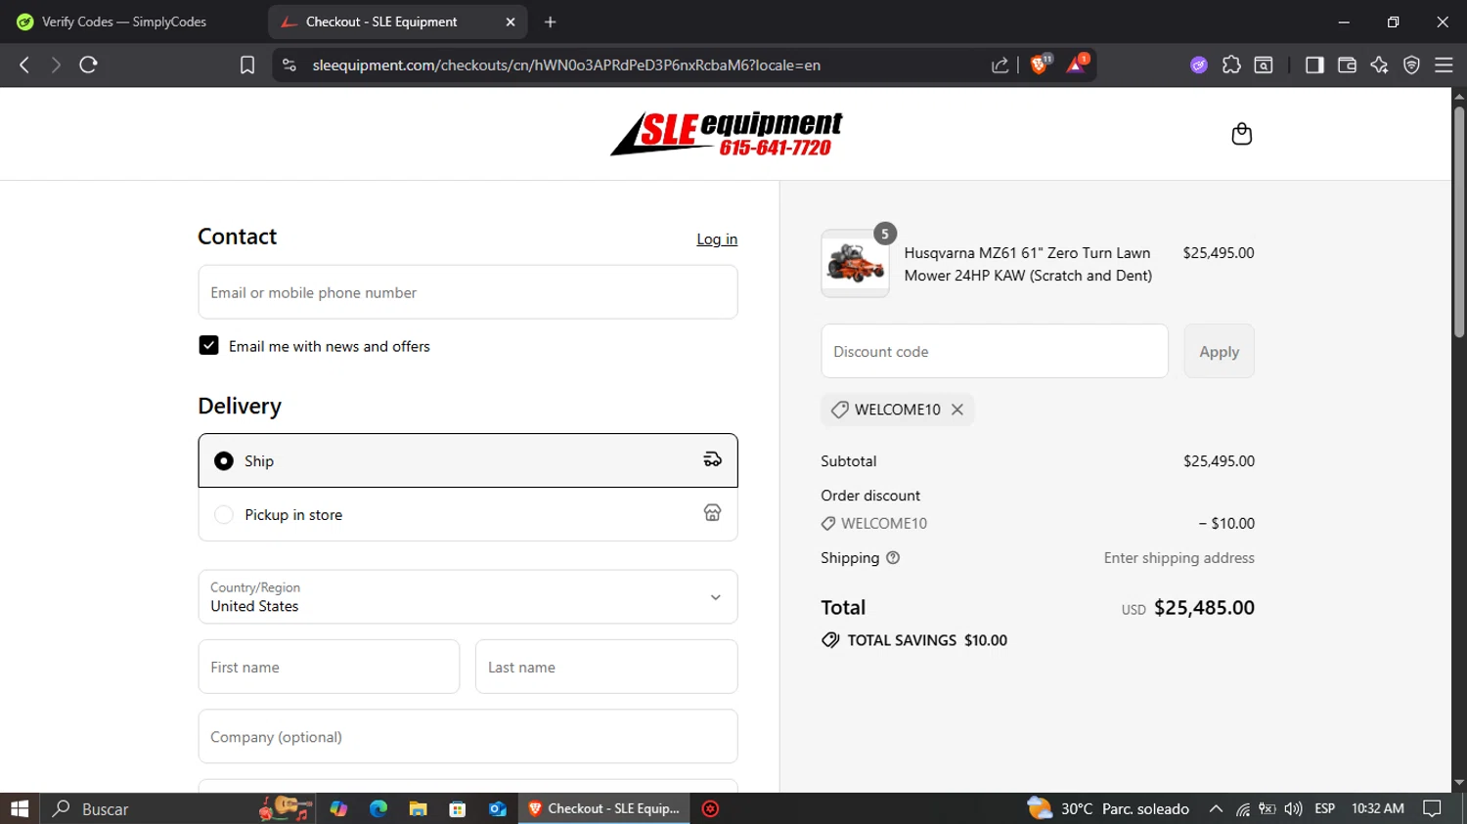This screenshot has width=1467, height=824.
Task: Click the share page icon
Action: tap(1000, 65)
